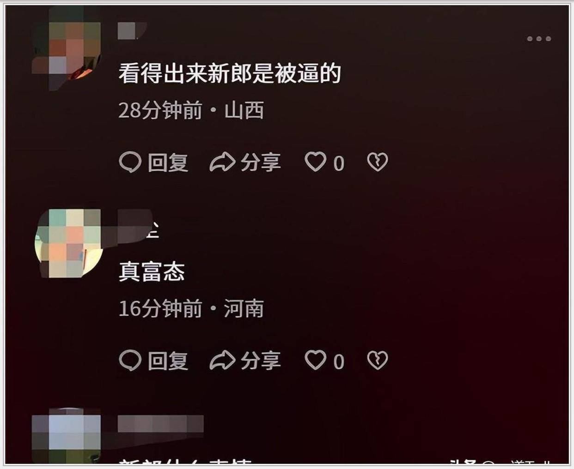Tap 分享 text under the Shanxi comment
The width and height of the screenshot is (574, 469).
260,162
